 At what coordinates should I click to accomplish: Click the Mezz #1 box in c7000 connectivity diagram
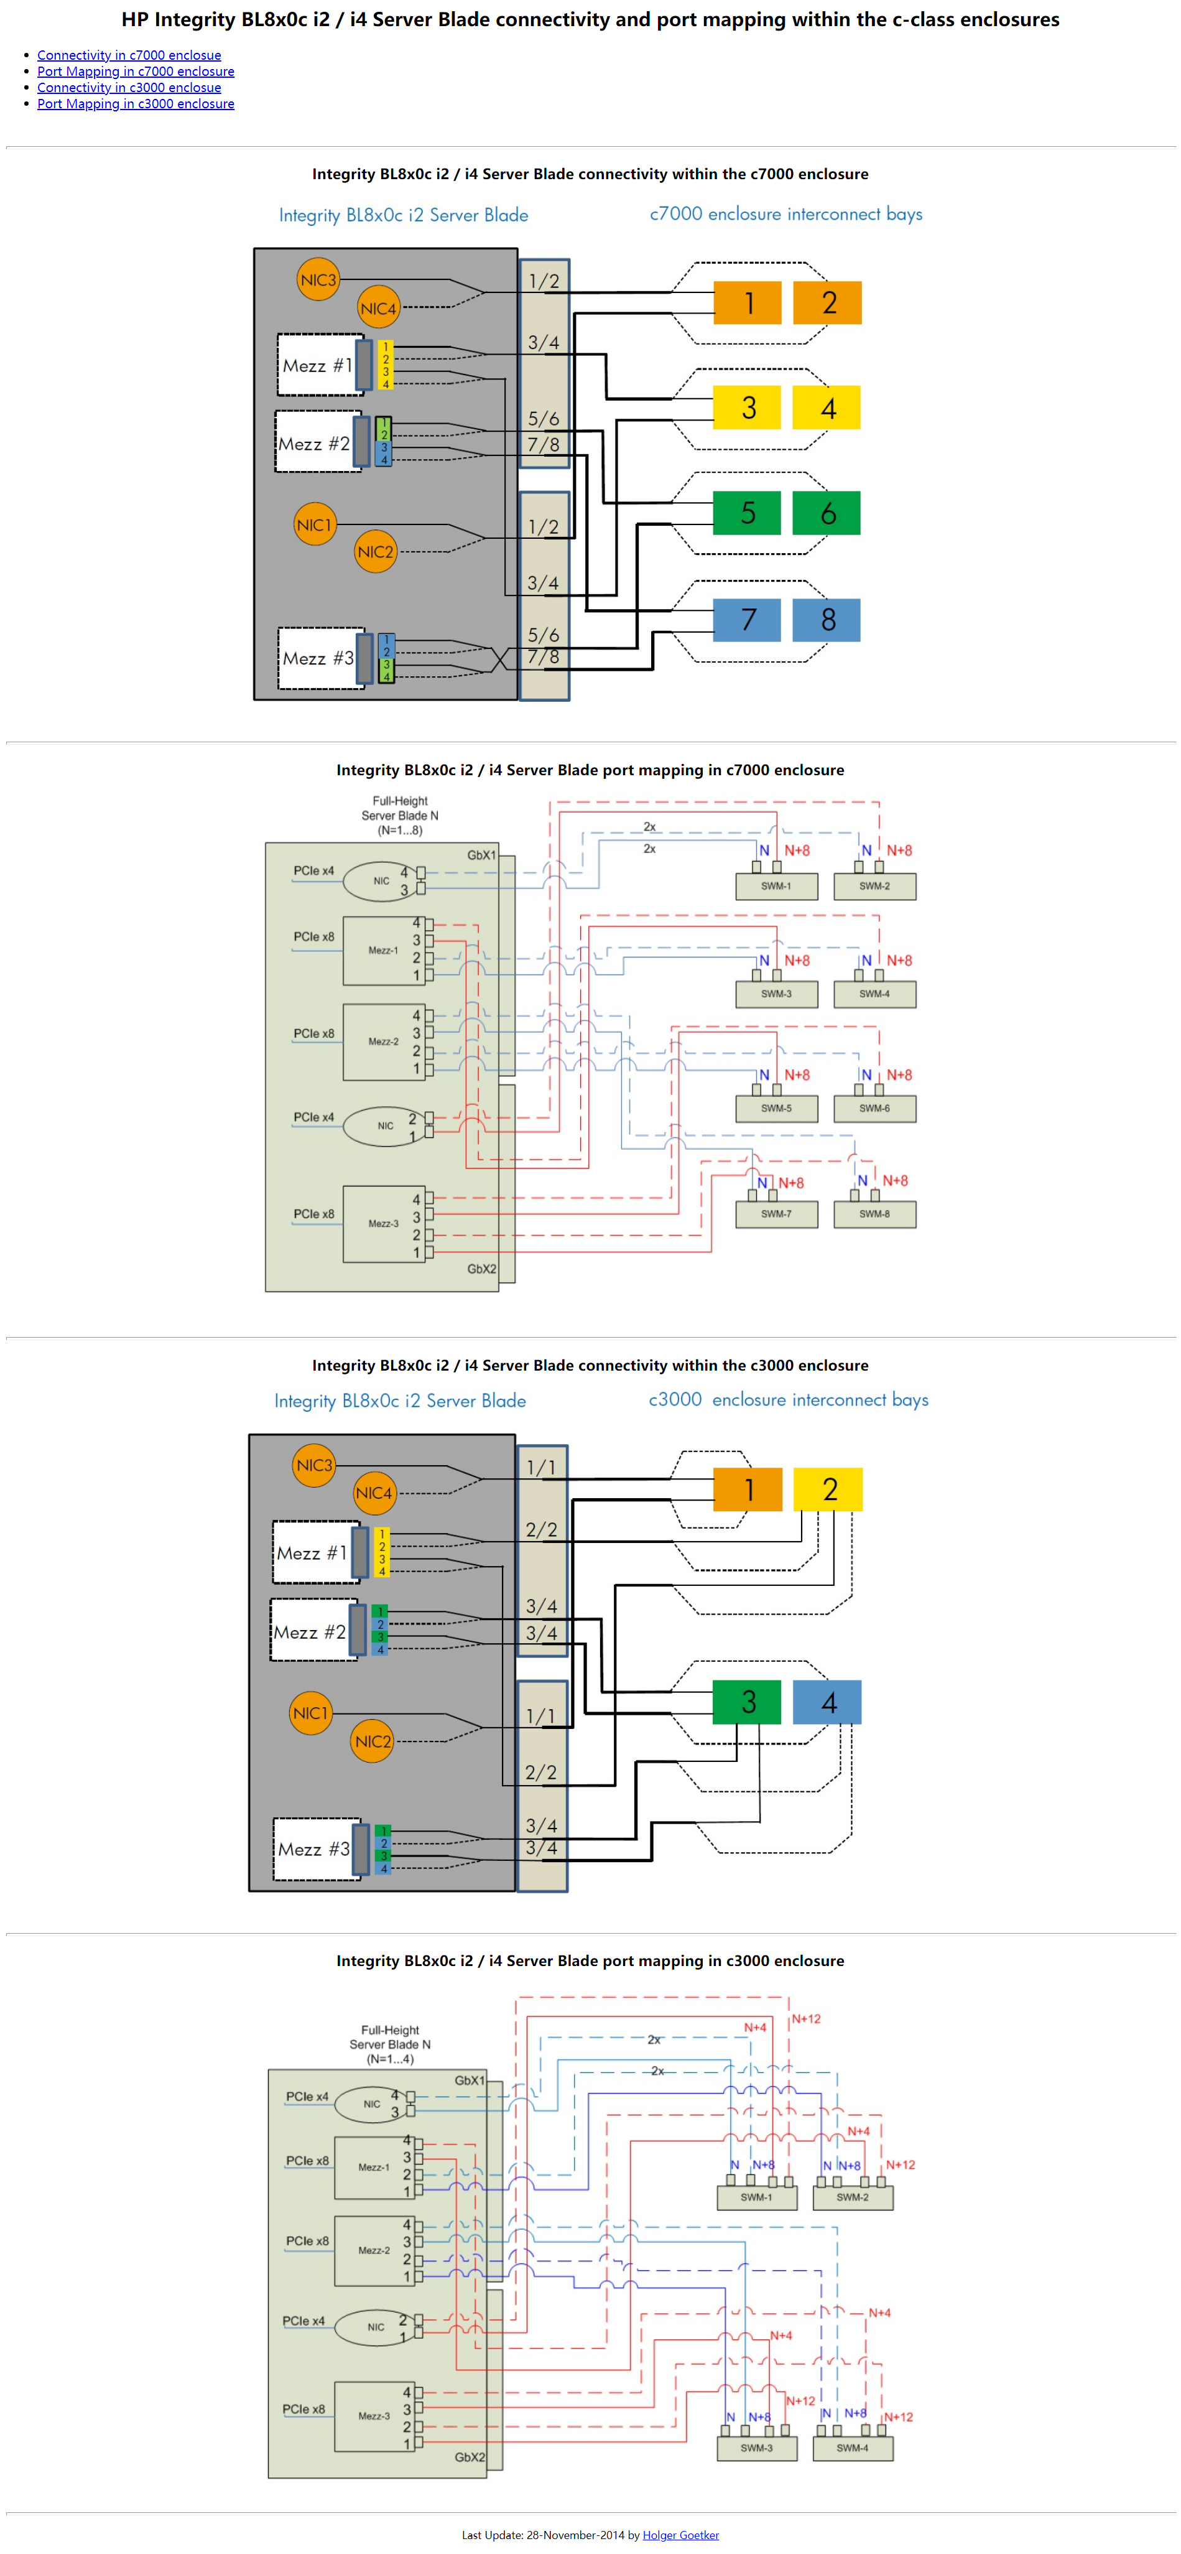(x=319, y=365)
